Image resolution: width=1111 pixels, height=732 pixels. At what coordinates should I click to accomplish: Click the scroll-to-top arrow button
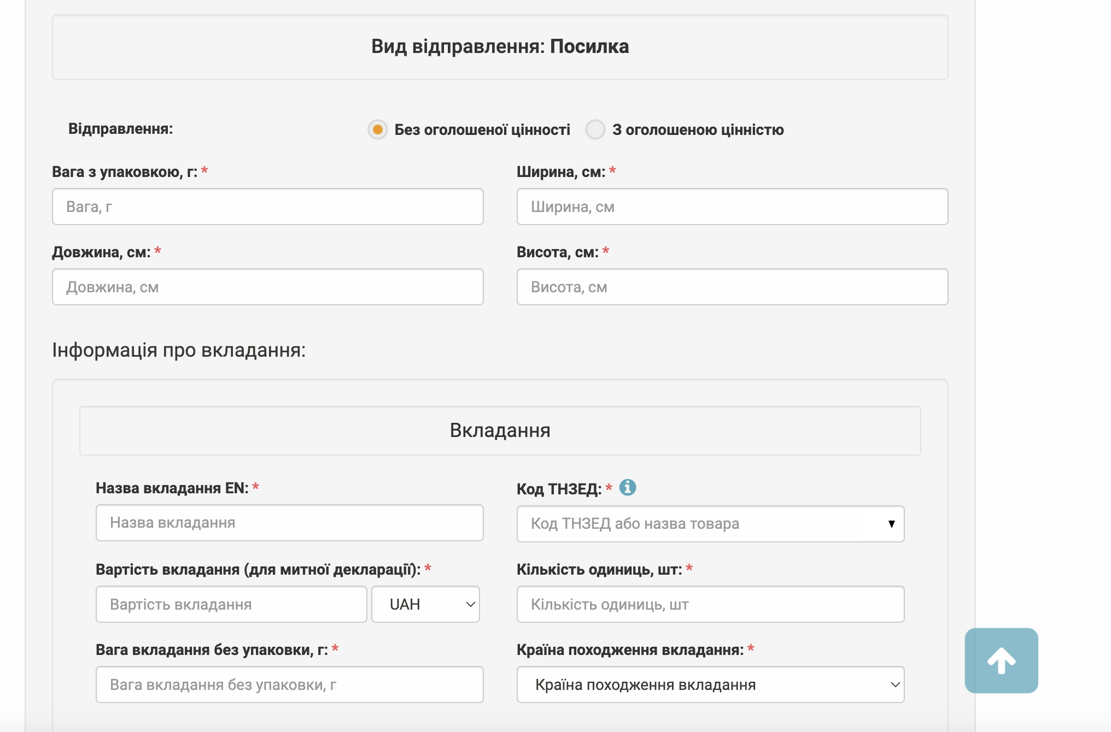(x=1001, y=660)
